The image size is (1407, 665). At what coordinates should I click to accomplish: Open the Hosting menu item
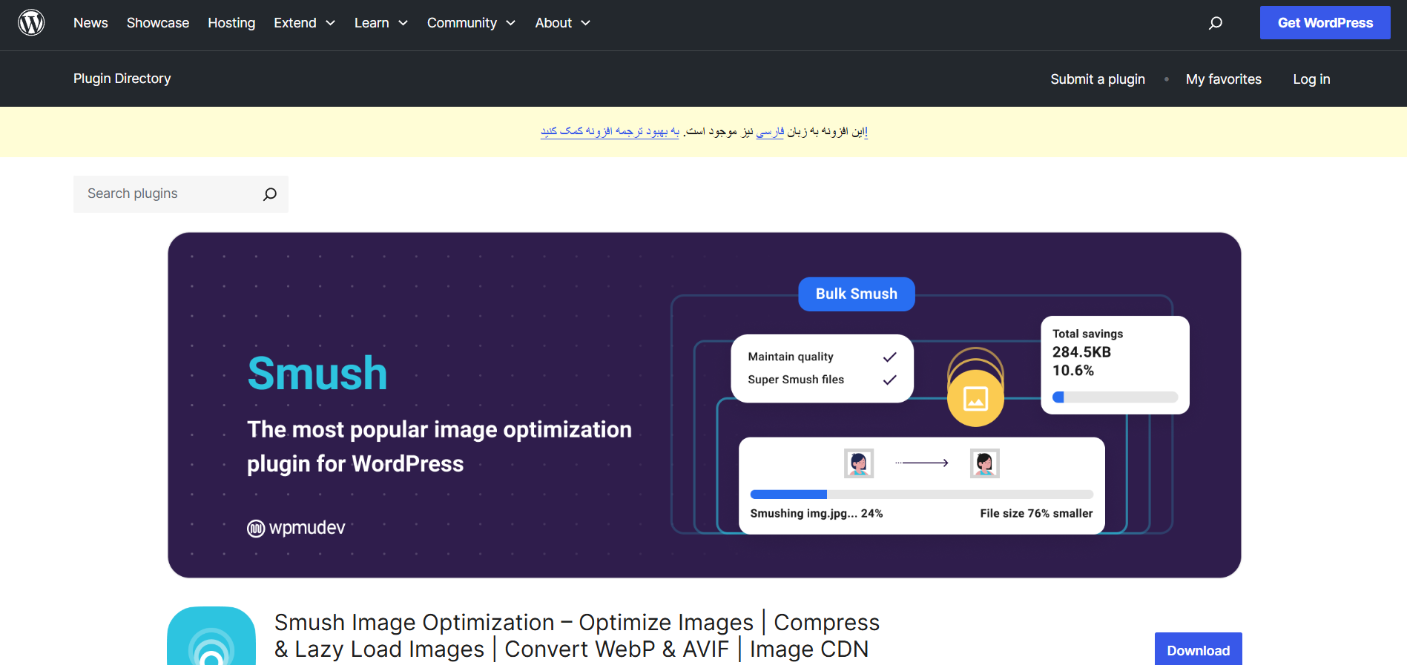(x=231, y=23)
